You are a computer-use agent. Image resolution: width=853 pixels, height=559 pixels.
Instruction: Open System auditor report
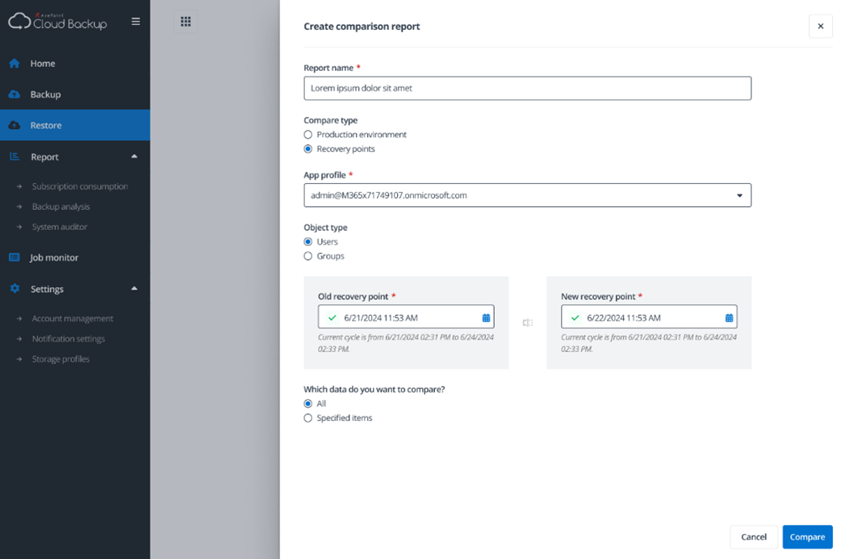[x=59, y=227]
